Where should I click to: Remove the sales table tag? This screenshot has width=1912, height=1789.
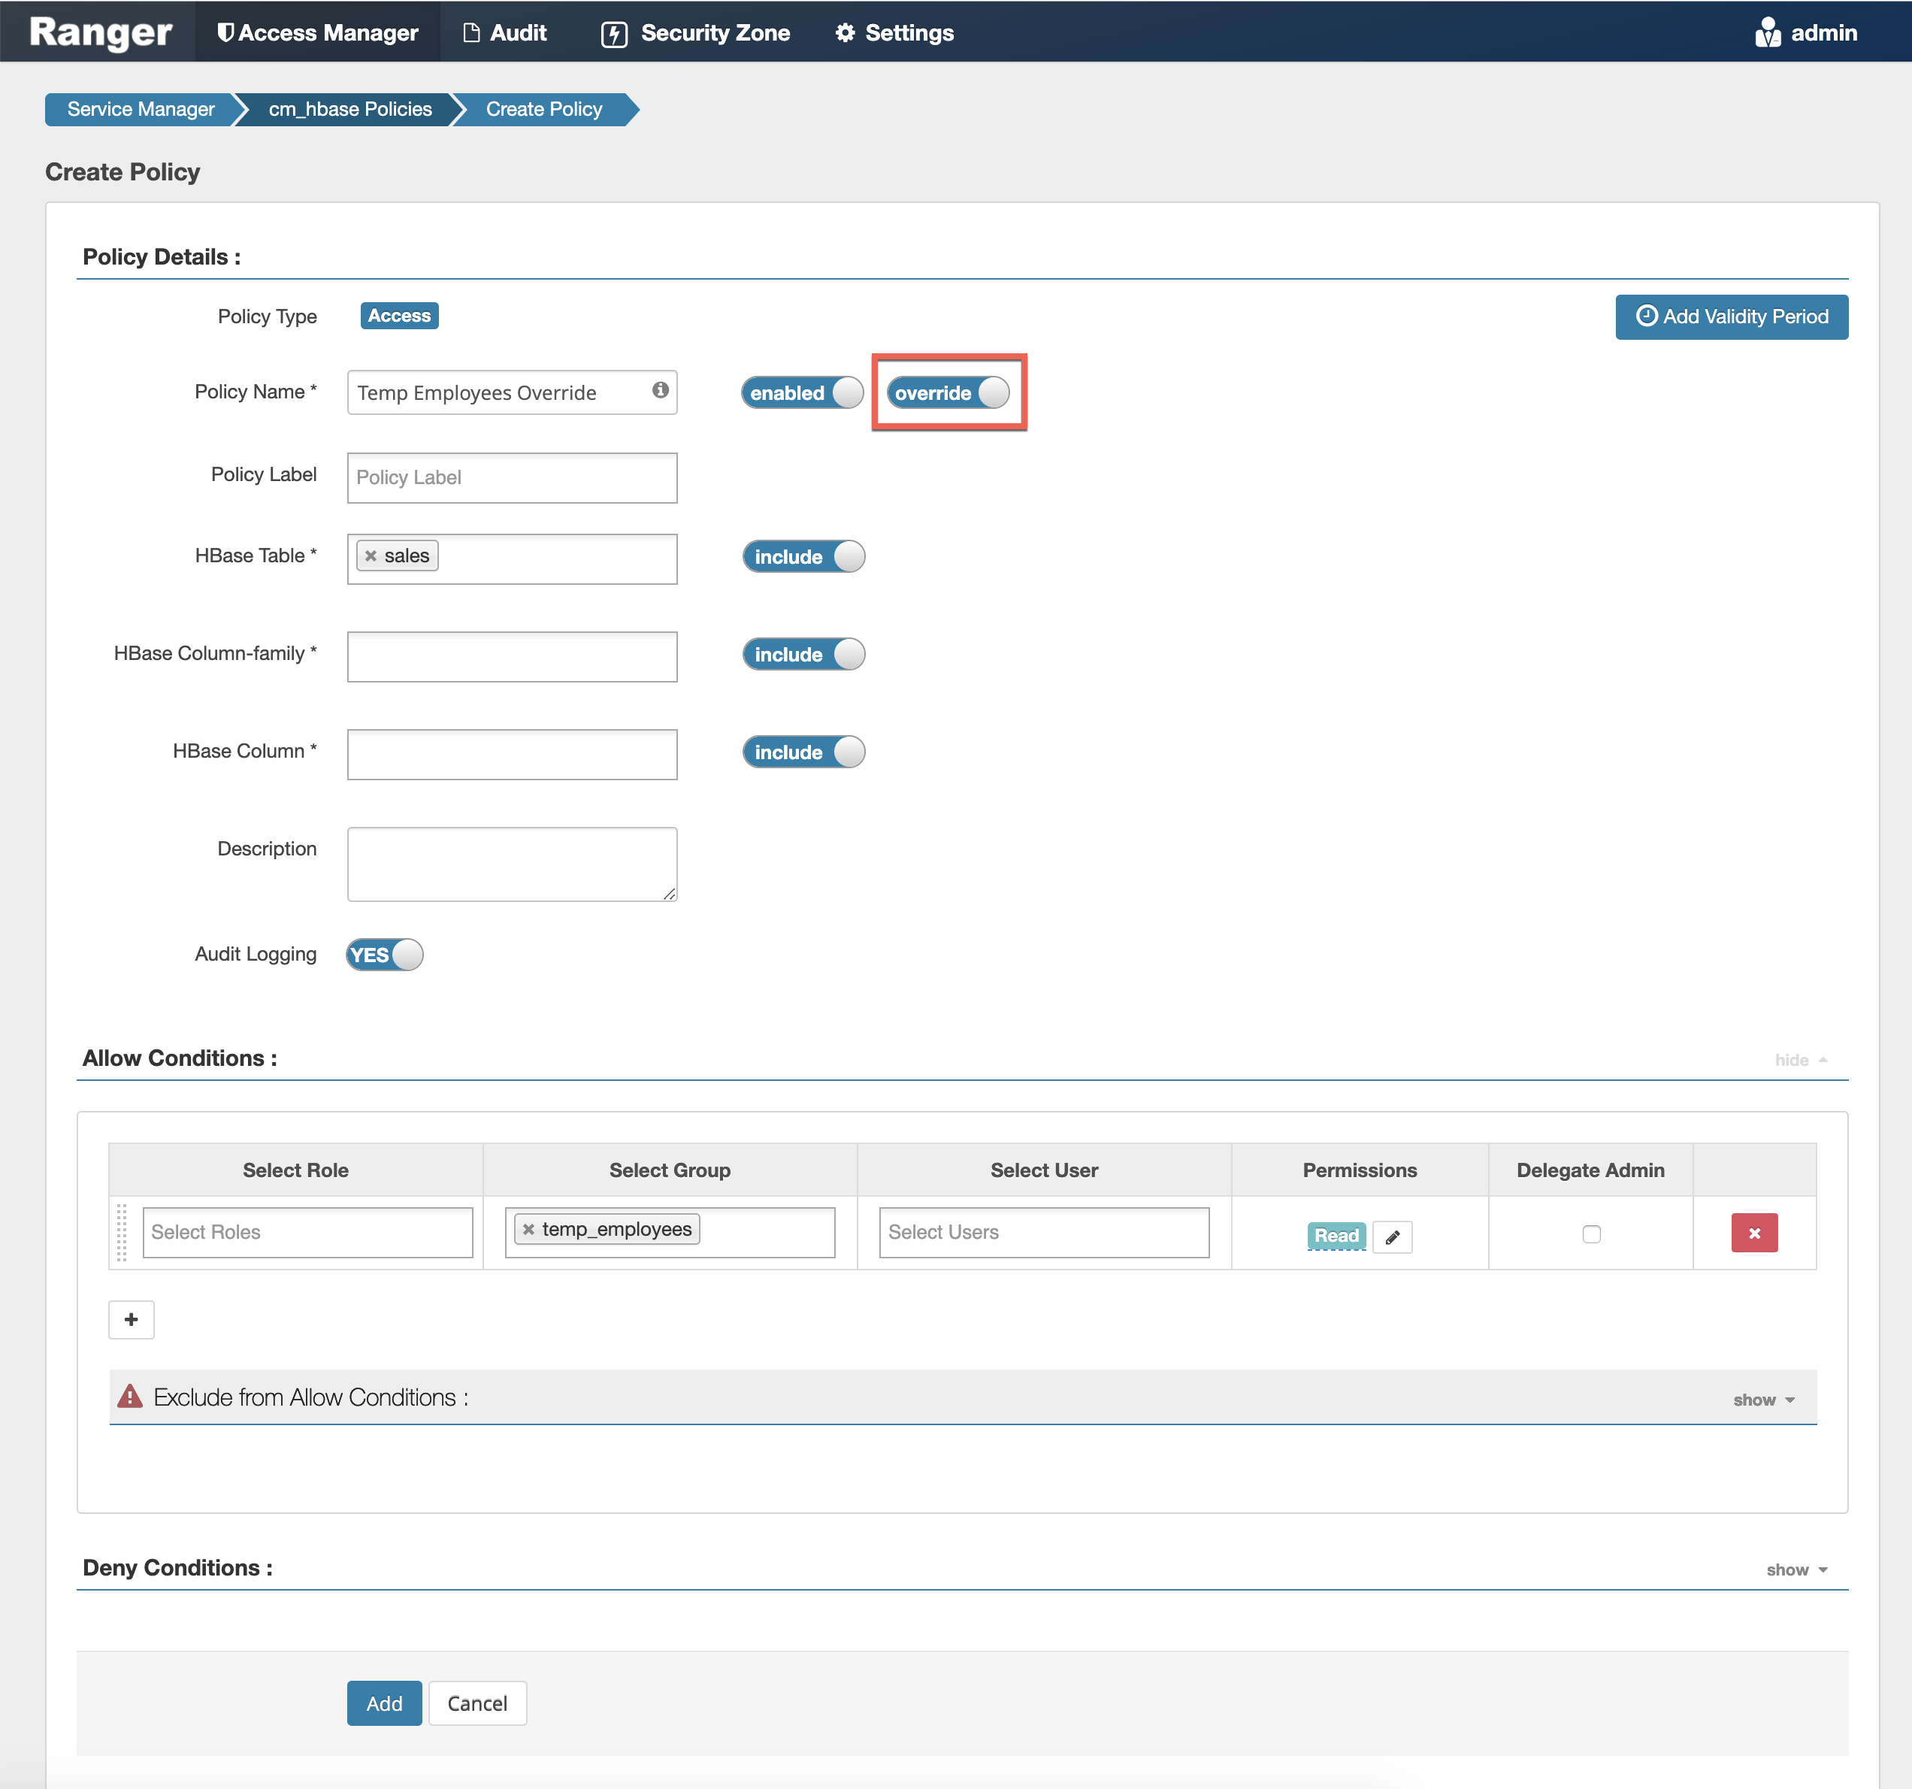(371, 556)
